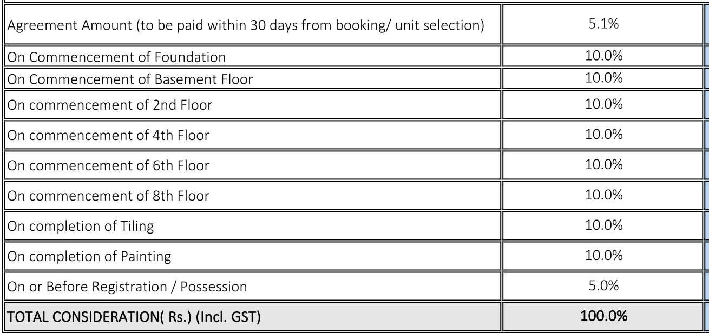Click On completion of Painting cell

[88, 256]
